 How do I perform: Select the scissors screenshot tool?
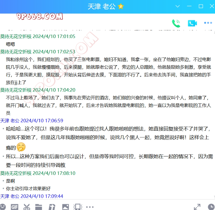coord(27,207)
